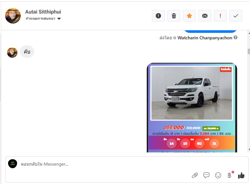Image resolution: width=250 pixels, height=184 pixels.
Task: Click the baht payment request icon
Action: pos(229,175)
